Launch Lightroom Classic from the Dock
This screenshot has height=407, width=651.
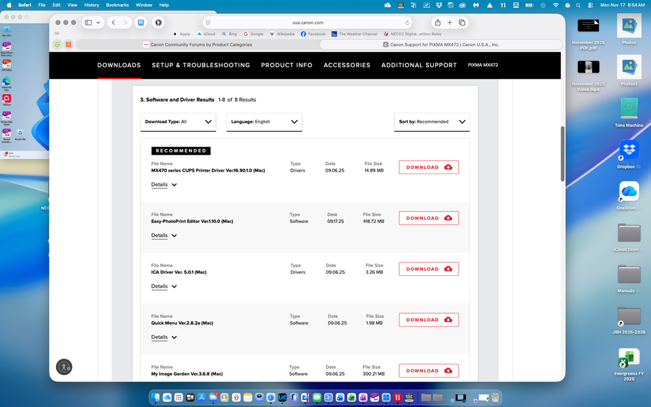(x=281, y=397)
